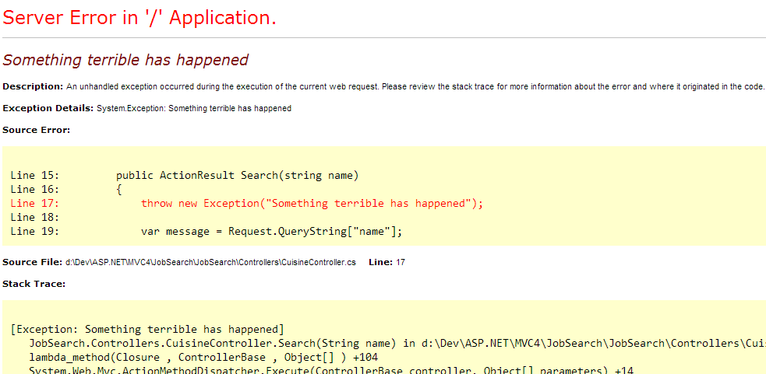Click '[Exception: Something terrible has happened]' stack line
Viewport: 766px width, 374px height.
click(148, 329)
